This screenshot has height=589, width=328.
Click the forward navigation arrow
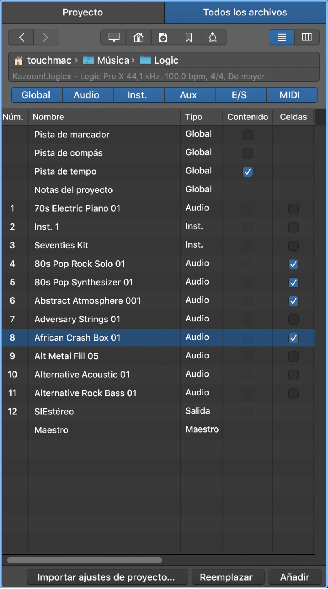46,37
